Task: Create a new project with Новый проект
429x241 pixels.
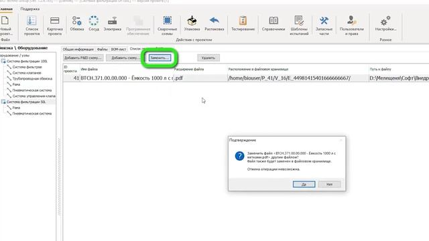Action: click(x=5, y=25)
